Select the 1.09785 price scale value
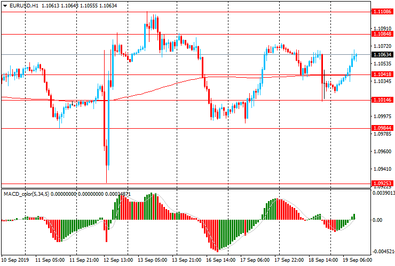 tap(382, 134)
